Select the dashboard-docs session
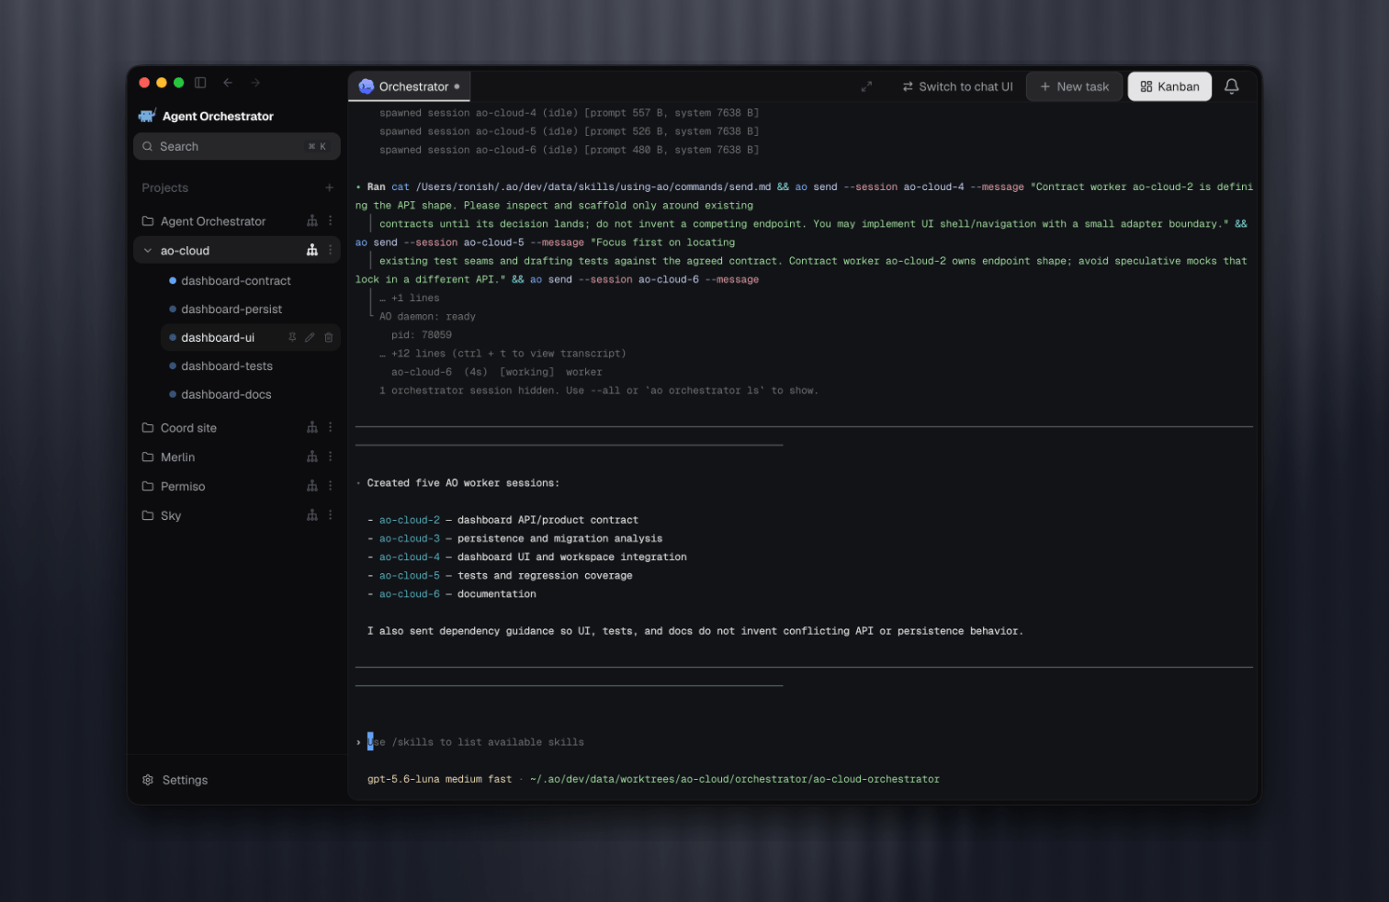 [x=226, y=394]
